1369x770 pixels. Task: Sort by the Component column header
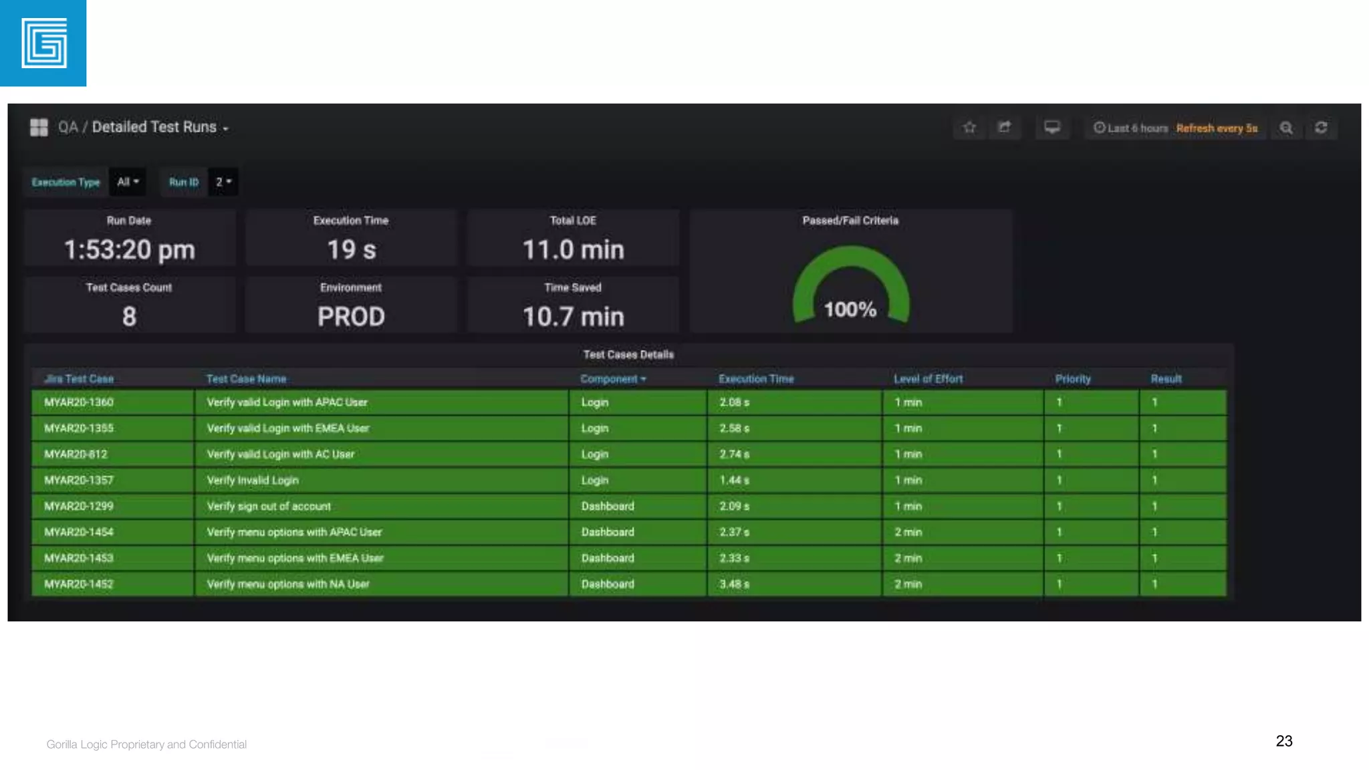(612, 379)
